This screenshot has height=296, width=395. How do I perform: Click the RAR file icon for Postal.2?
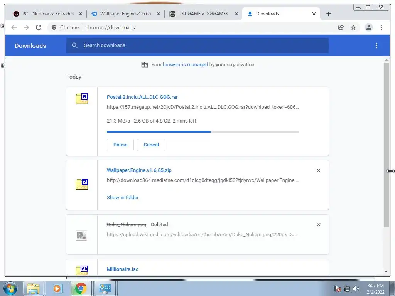point(82,98)
